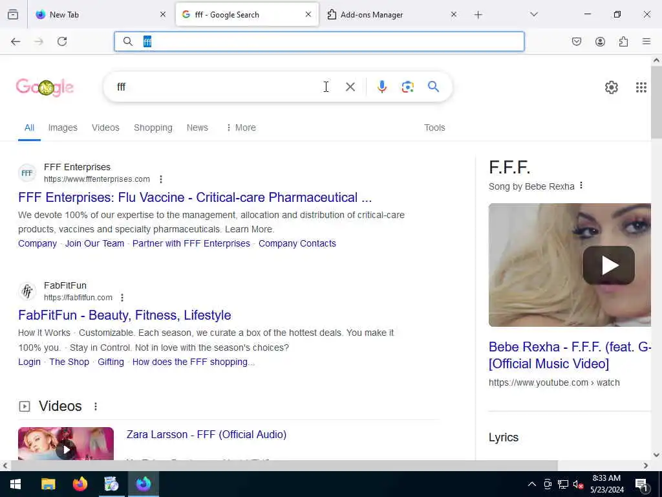Viewport: 662px width, 497px height.
Task: Reload the page with the refresh icon
Action: click(62, 41)
